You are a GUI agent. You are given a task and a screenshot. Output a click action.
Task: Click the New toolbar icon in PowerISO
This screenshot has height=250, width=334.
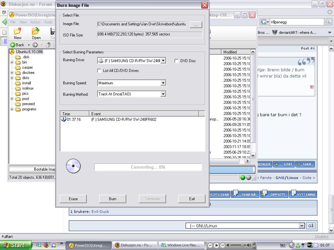pos(18,32)
